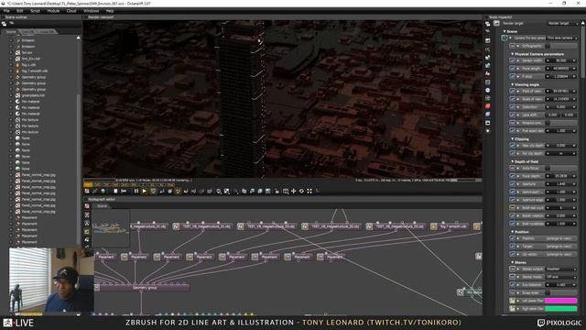The height and width of the screenshot is (330, 586).
Task: Click the render target node icon in inspector header
Action: (x=496, y=23)
